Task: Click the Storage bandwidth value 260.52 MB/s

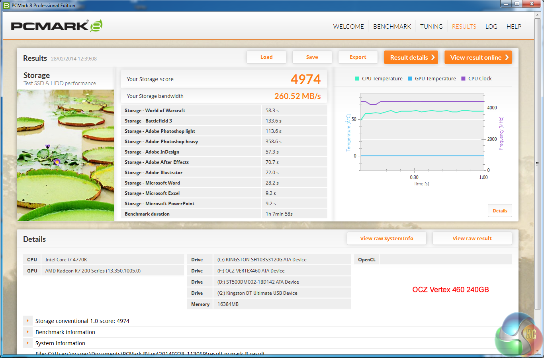Action: click(297, 96)
